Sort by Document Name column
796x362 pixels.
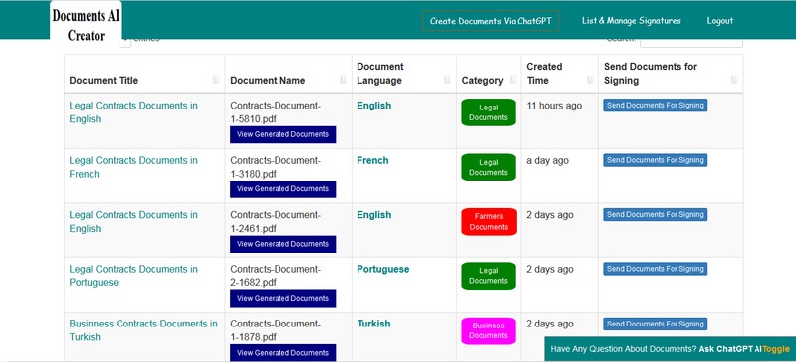[x=288, y=74]
